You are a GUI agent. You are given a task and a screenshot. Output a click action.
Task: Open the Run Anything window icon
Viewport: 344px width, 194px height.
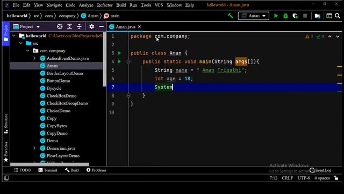329,16
